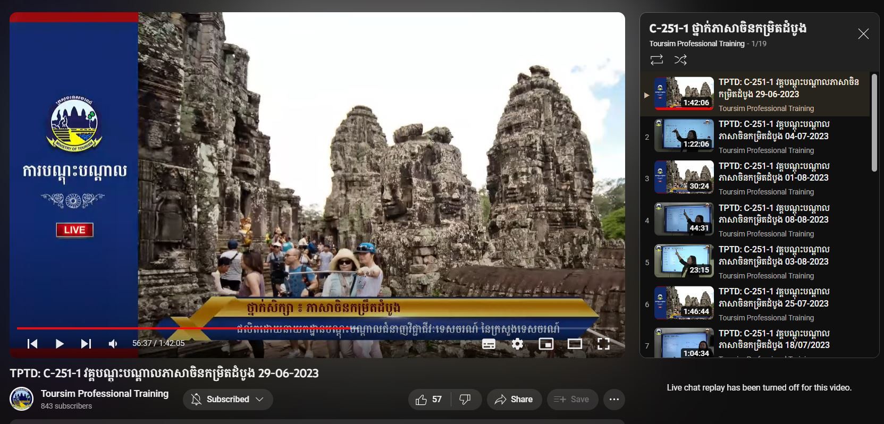Open Toursim Professional Training channel avatar

click(x=22, y=399)
